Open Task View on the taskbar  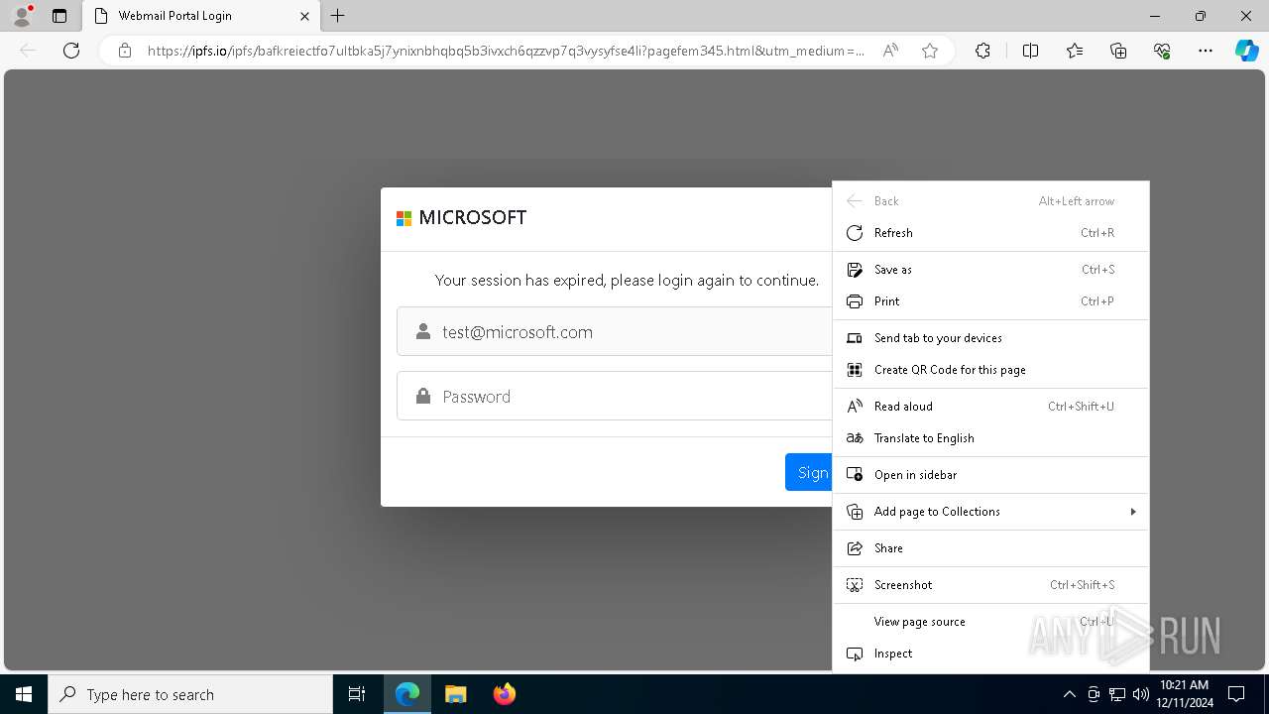[357, 694]
